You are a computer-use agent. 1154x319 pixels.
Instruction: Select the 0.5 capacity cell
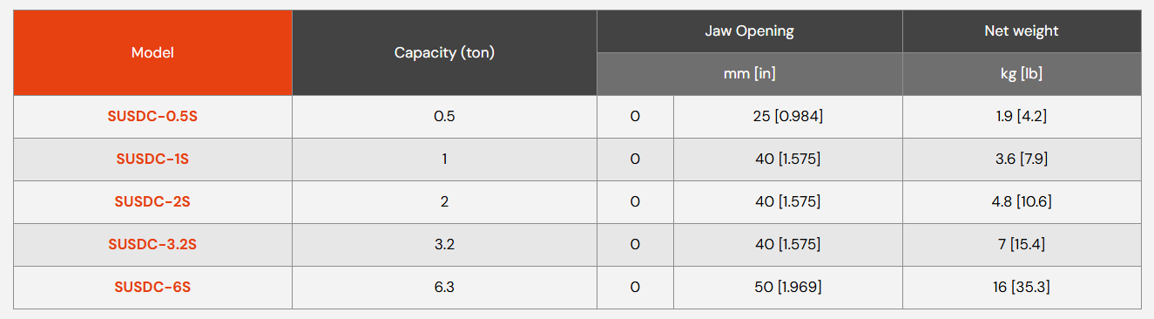(444, 117)
